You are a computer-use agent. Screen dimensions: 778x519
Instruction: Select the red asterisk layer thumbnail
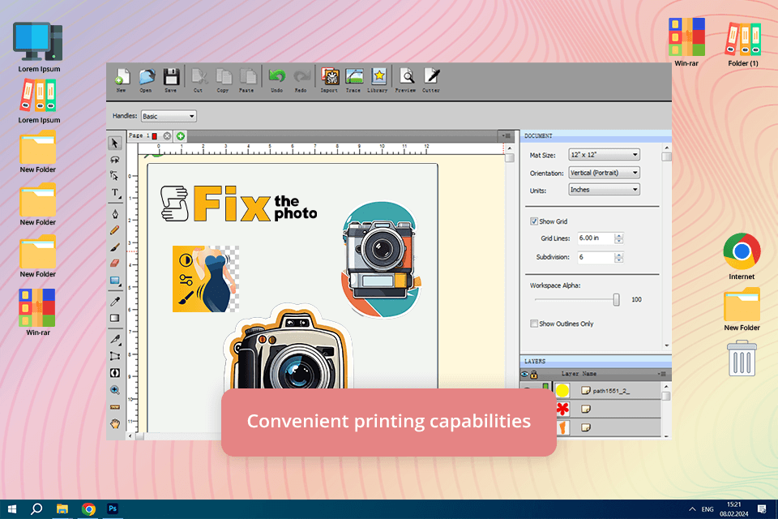click(562, 409)
